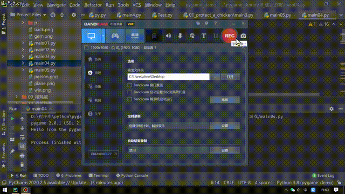Click the red REC button

pyautogui.click(x=230, y=36)
